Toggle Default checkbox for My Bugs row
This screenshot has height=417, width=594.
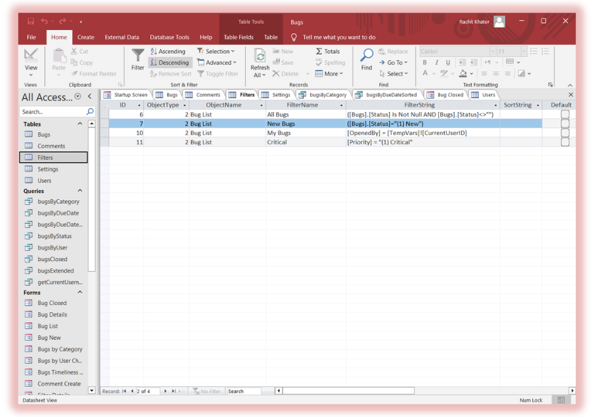(x=565, y=133)
